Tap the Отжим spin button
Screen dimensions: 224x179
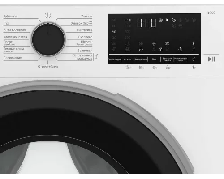tap(128, 59)
